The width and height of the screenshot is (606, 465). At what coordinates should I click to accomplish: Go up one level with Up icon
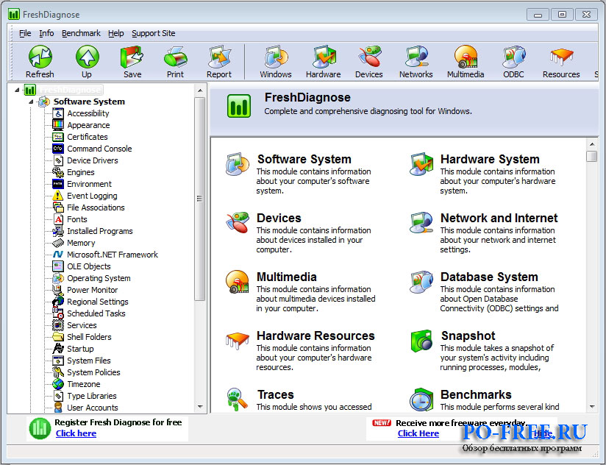[x=87, y=57]
